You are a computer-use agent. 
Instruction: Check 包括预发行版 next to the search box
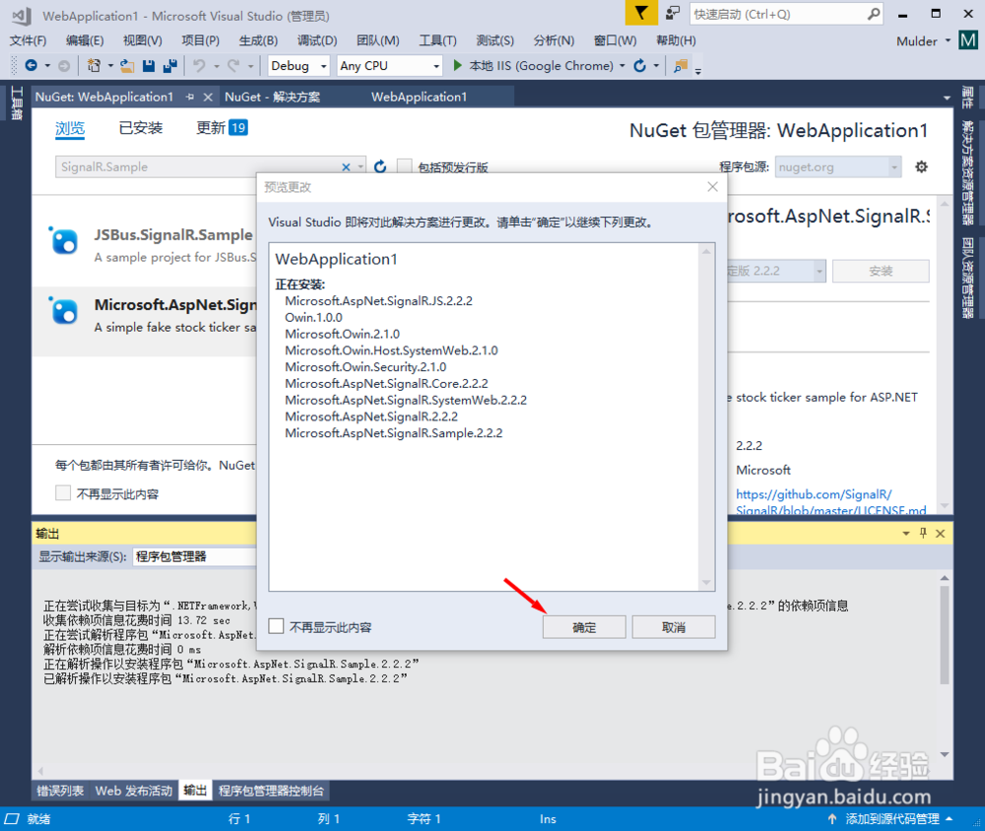(x=406, y=166)
